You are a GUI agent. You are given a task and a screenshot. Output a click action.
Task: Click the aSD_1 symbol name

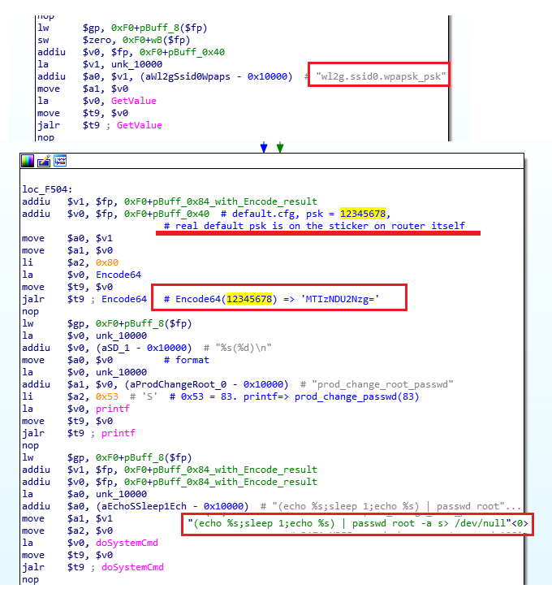pyautogui.click(x=115, y=348)
